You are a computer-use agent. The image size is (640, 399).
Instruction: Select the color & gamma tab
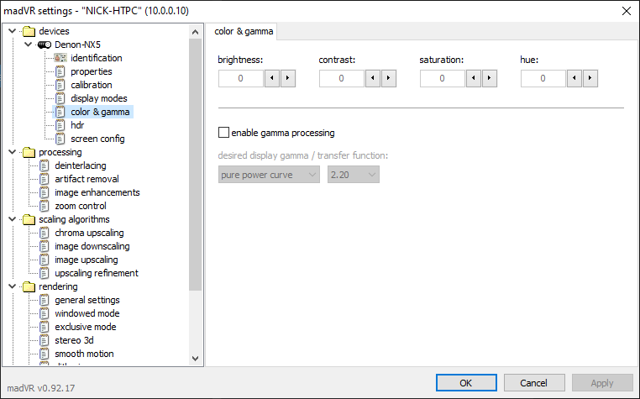coord(245,32)
